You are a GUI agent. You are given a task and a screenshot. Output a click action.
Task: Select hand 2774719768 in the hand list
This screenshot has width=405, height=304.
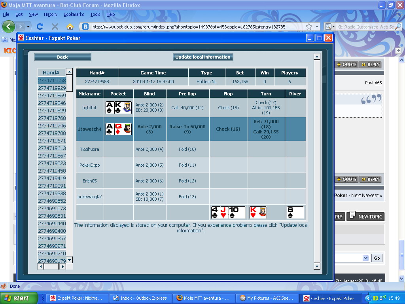click(52, 118)
